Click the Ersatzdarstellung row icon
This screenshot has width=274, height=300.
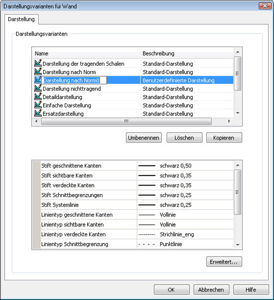[38, 113]
